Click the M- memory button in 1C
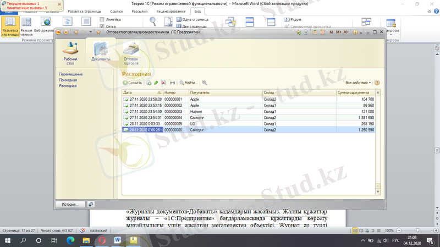 [346, 32]
